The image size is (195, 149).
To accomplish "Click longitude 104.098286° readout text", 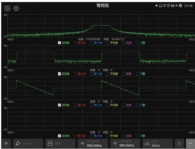I will 90,39.
